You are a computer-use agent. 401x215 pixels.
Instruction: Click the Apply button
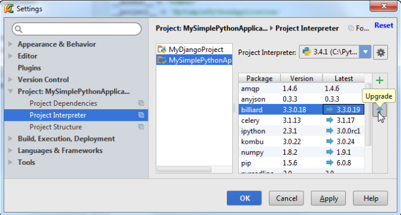point(329,198)
